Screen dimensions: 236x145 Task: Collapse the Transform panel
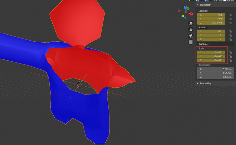pos(198,5)
